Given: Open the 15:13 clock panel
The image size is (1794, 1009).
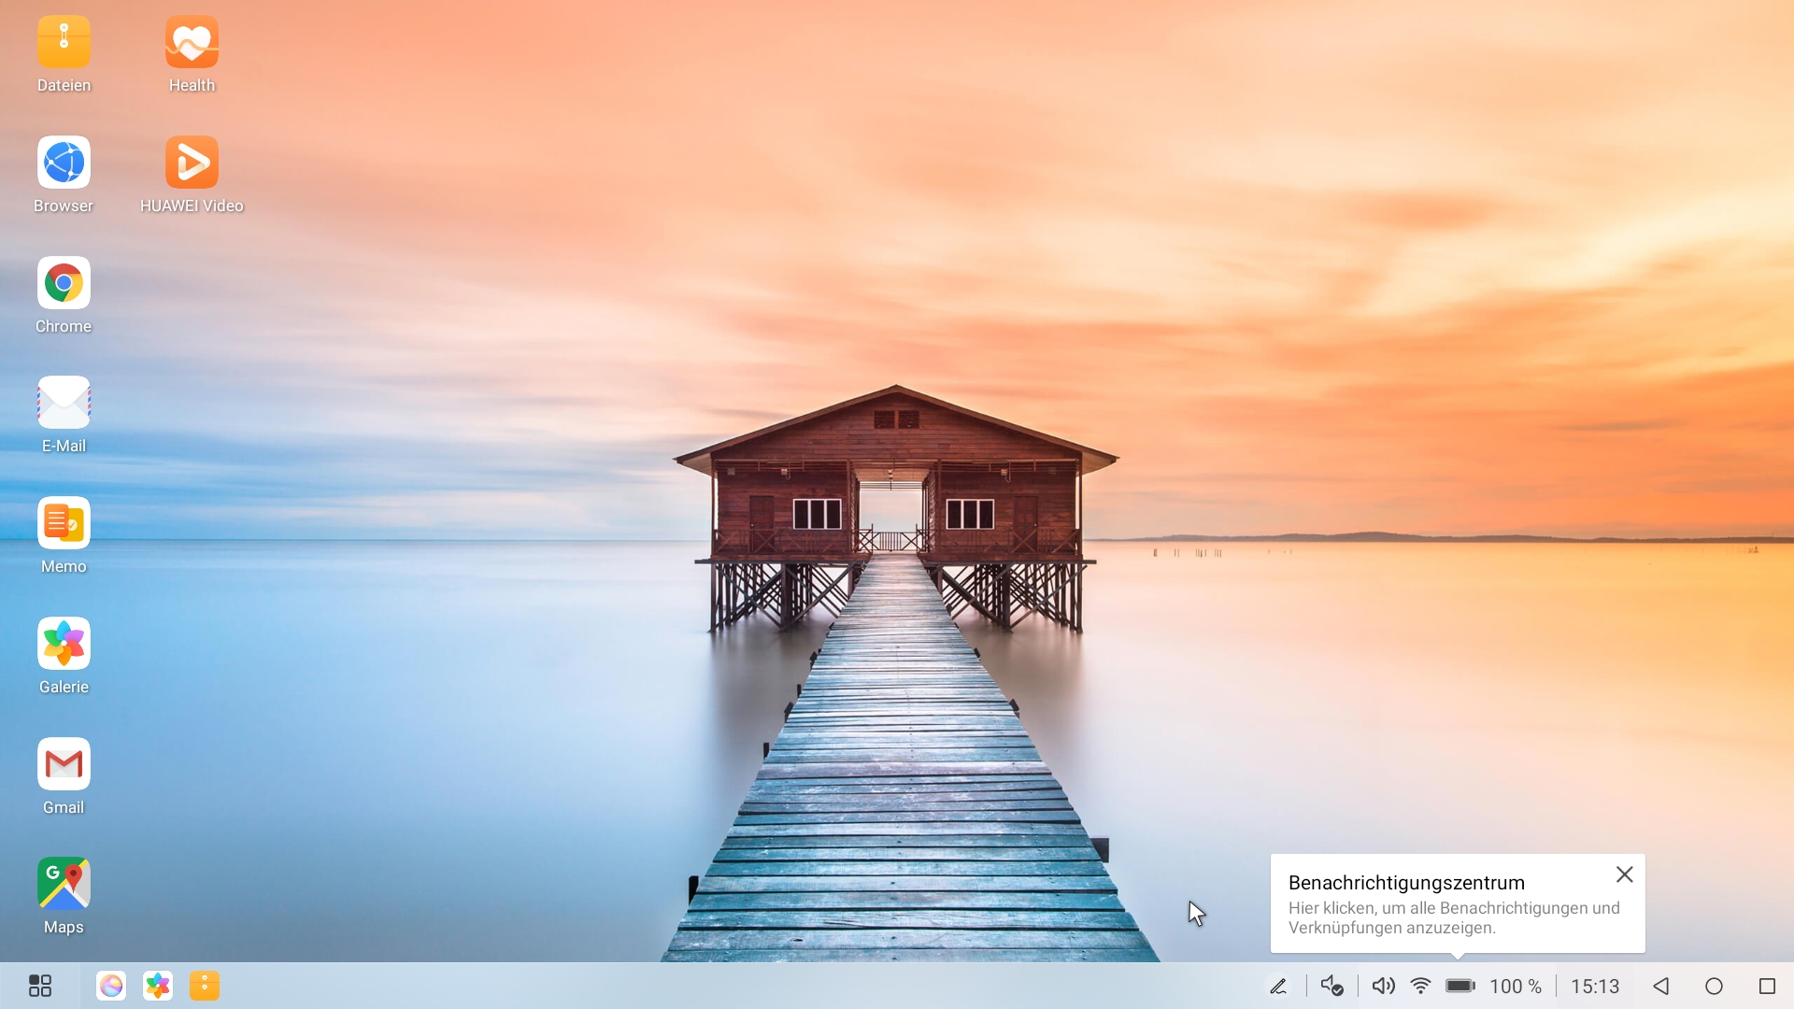Looking at the screenshot, I should (x=1594, y=986).
